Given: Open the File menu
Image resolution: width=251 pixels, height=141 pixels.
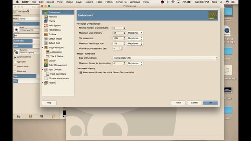Looking at the screenshot, I should click(34, 2).
